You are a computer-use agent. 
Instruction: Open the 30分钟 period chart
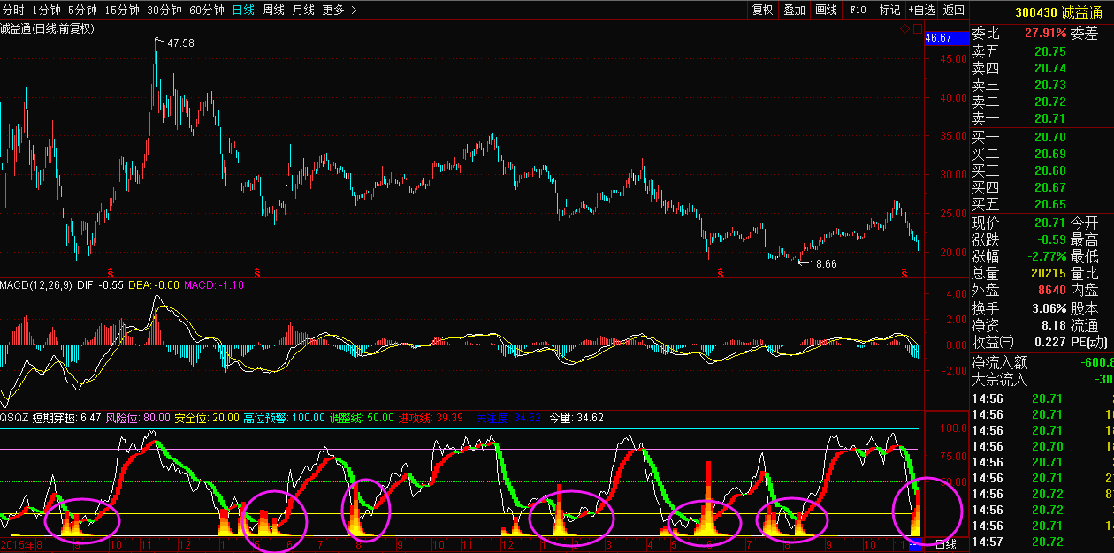click(164, 10)
